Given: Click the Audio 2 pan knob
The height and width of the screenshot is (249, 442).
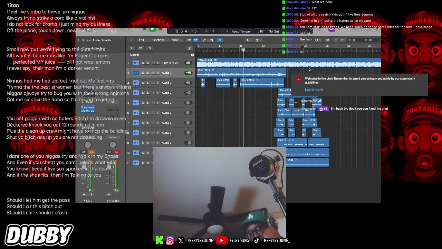Looking at the screenshot, I should (x=88, y=145).
